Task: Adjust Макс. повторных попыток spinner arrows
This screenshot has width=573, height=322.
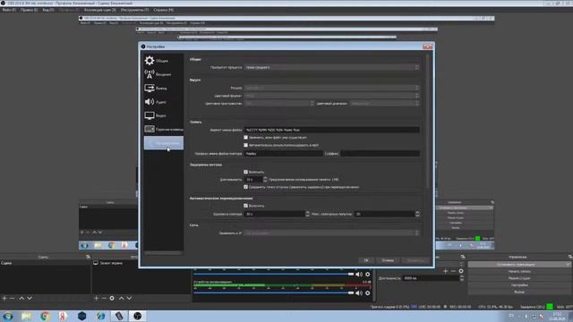Action: pyautogui.click(x=417, y=214)
